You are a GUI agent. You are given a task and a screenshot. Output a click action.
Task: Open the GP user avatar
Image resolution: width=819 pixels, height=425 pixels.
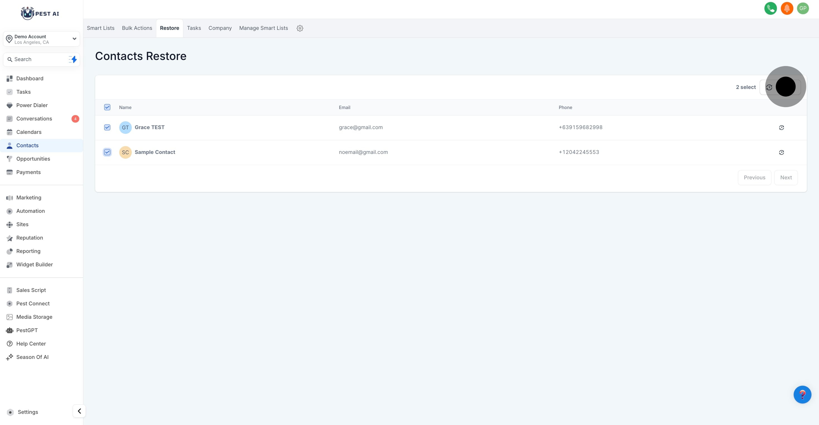803,8
